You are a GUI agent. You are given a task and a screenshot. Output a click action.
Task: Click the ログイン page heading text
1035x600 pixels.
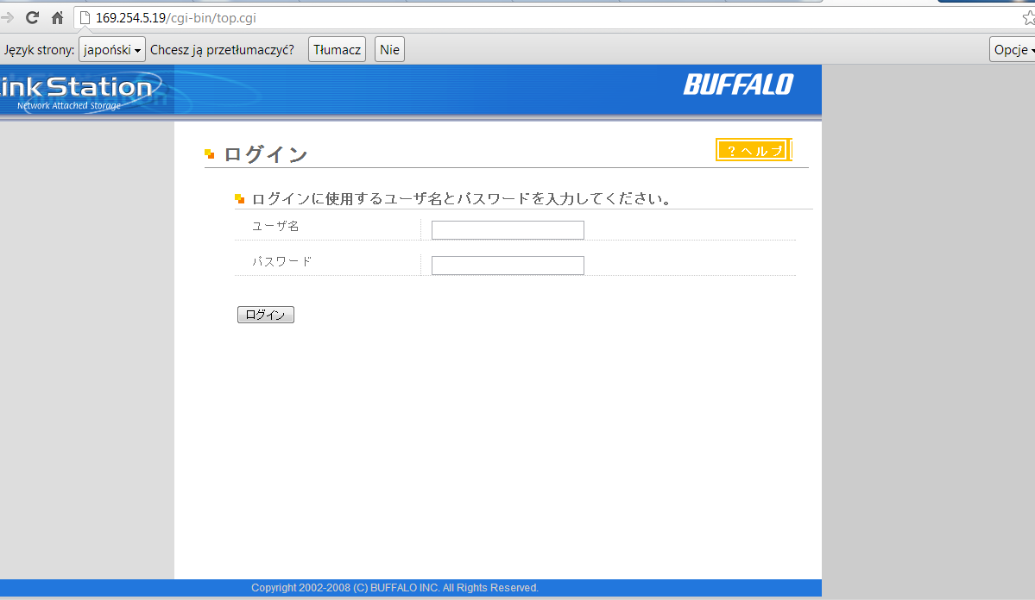265,154
